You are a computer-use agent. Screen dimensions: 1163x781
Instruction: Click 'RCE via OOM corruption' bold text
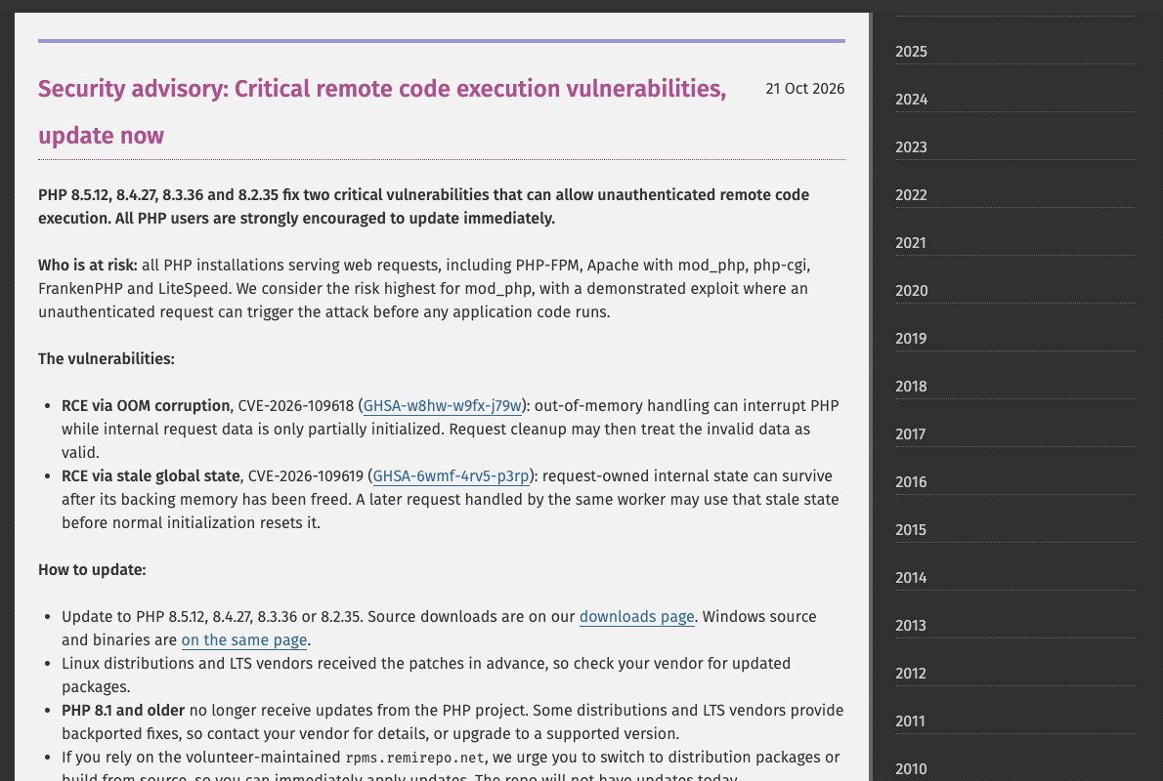(x=146, y=406)
